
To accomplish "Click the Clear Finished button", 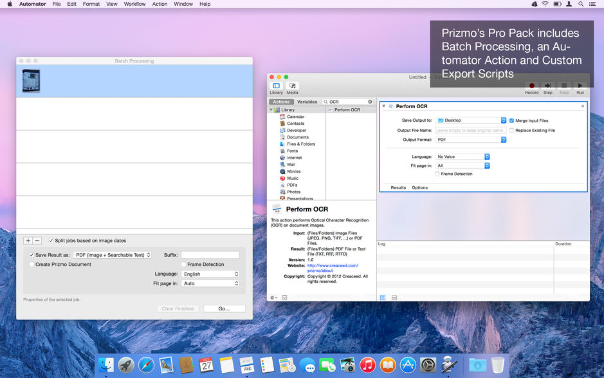I will tap(178, 308).
